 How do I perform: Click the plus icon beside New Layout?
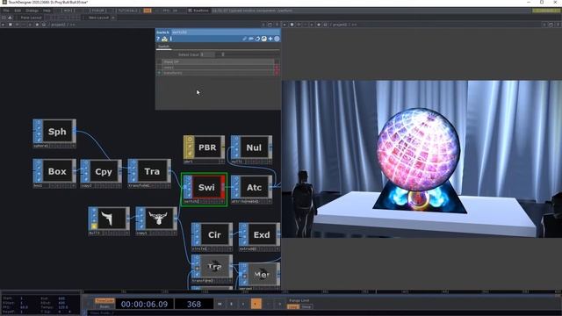coord(113,18)
